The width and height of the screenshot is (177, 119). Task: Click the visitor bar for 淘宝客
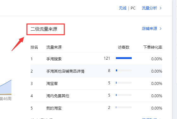coord(124,83)
